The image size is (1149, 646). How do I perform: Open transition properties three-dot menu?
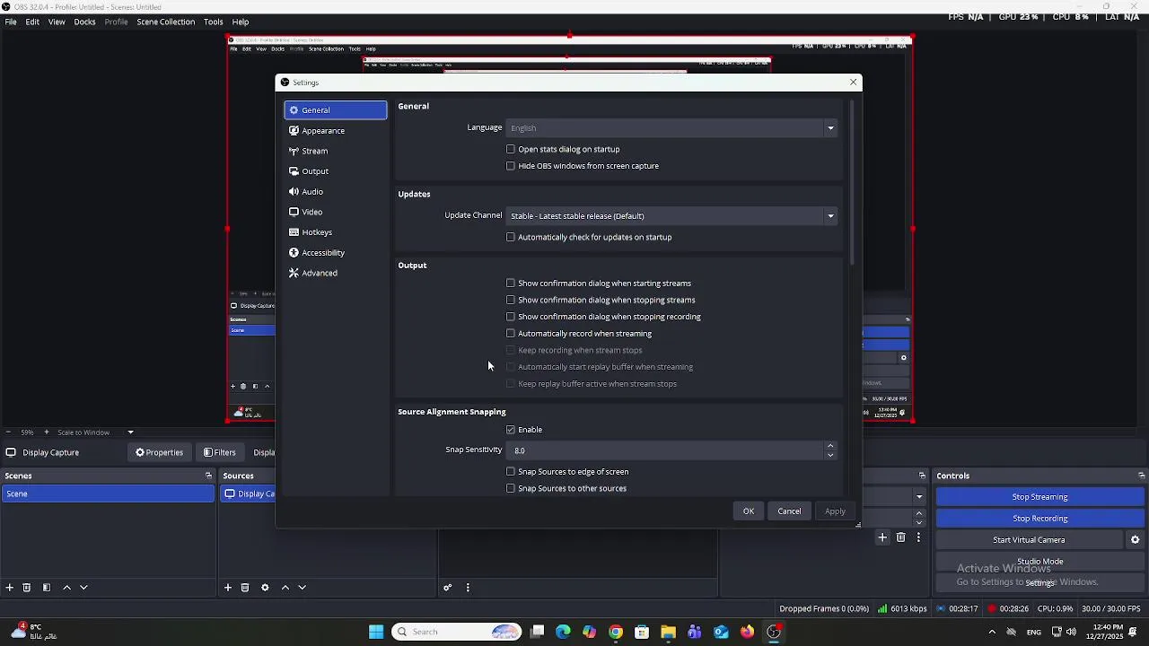tap(918, 537)
